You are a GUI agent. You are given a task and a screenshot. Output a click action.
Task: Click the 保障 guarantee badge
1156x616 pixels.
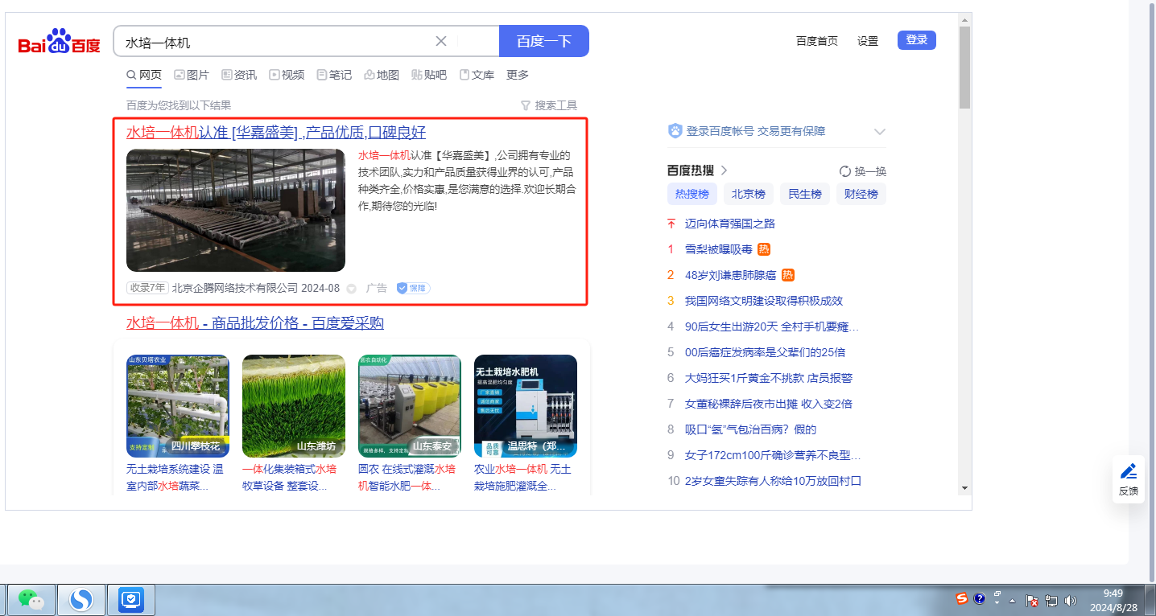(x=413, y=288)
